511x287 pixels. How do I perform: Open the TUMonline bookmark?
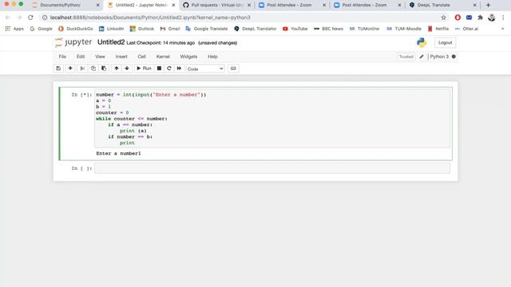[364, 29]
